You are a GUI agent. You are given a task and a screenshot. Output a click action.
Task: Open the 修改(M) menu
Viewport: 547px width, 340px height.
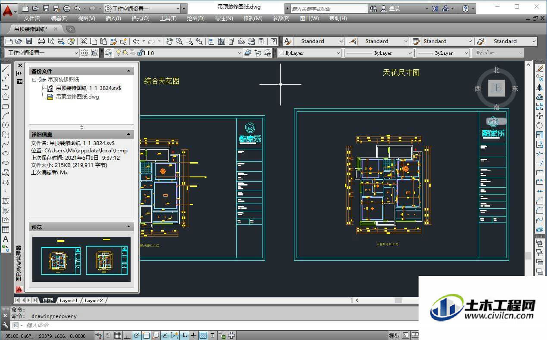253,19
